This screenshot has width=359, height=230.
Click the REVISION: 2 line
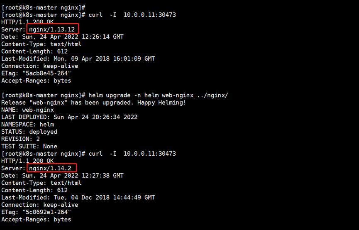[21, 139]
